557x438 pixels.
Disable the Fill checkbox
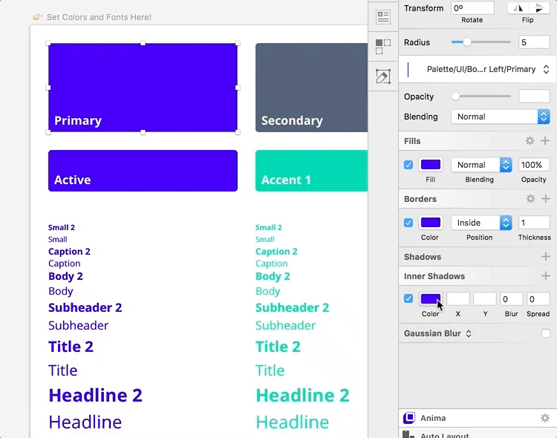pyautogui.click(x=408, y=165)
